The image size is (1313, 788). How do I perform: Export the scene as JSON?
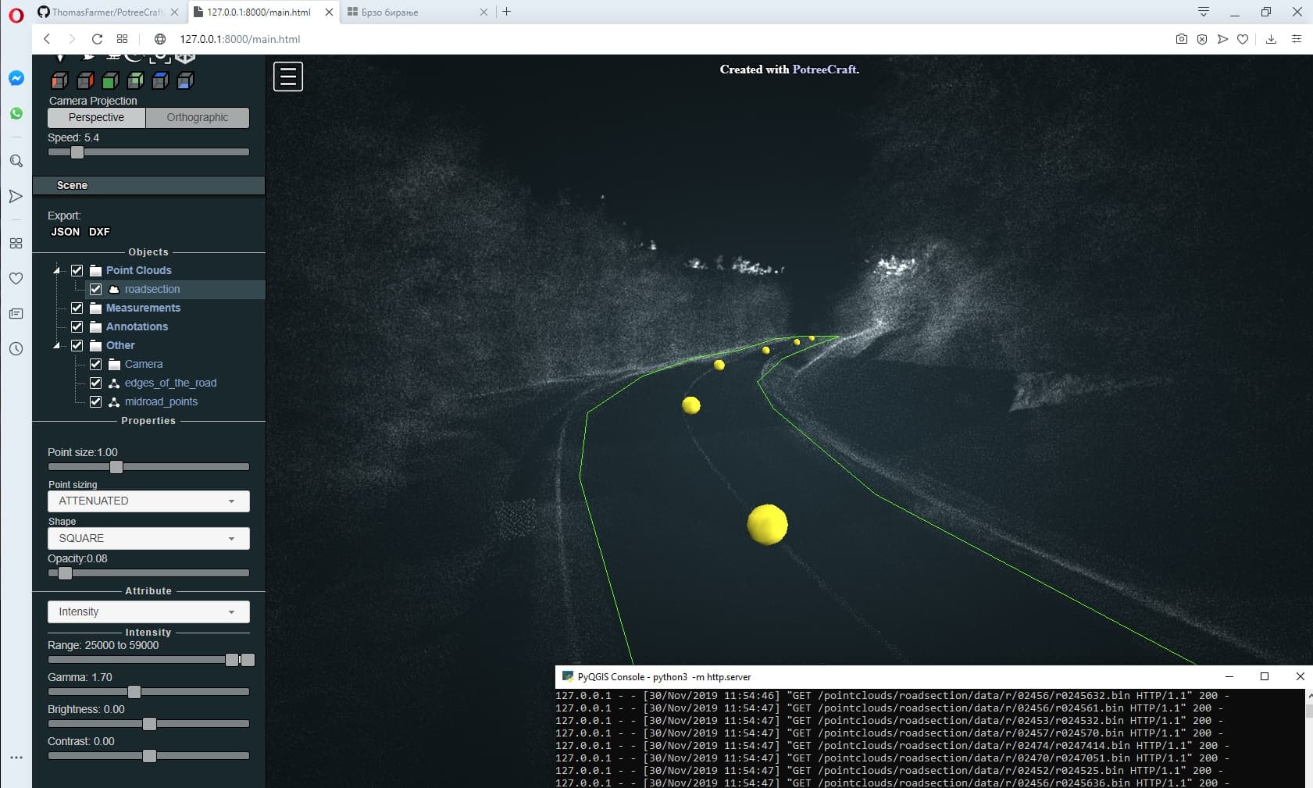(x=65, y=231)
